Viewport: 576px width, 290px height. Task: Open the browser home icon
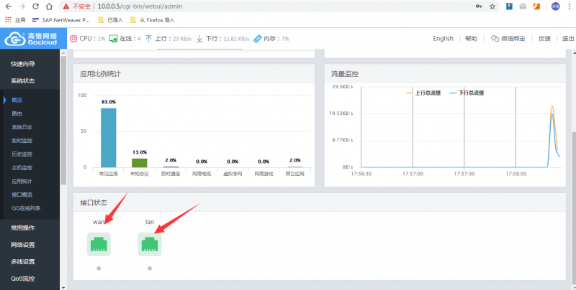[49, 6]
